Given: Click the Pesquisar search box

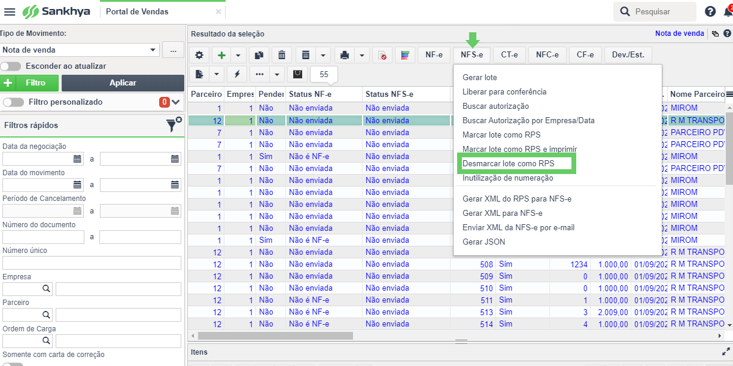Looking at the screenshot, I should [x=655, y=11].
